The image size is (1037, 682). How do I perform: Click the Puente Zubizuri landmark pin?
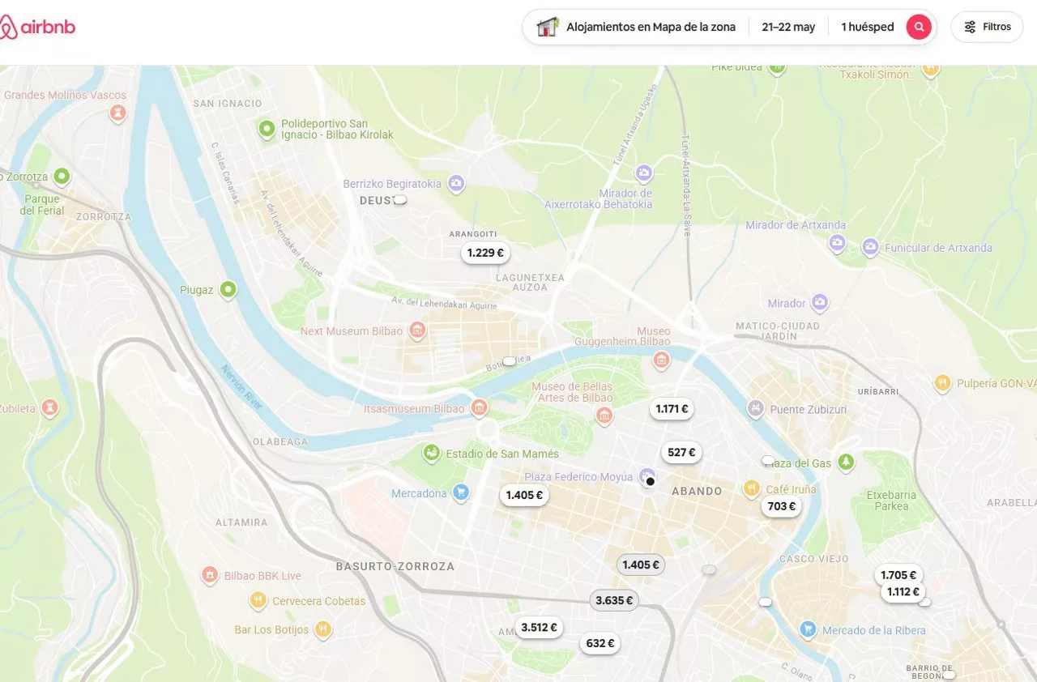pyautogui.click(x=755, y=408)
